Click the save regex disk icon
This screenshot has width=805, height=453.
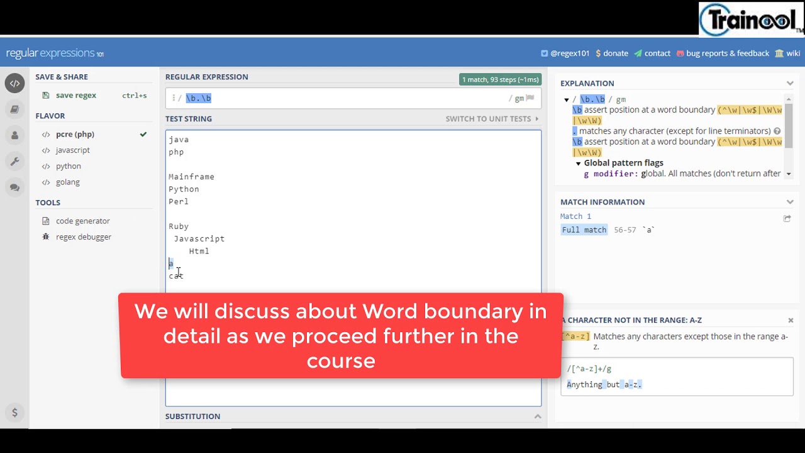point(45,96)
